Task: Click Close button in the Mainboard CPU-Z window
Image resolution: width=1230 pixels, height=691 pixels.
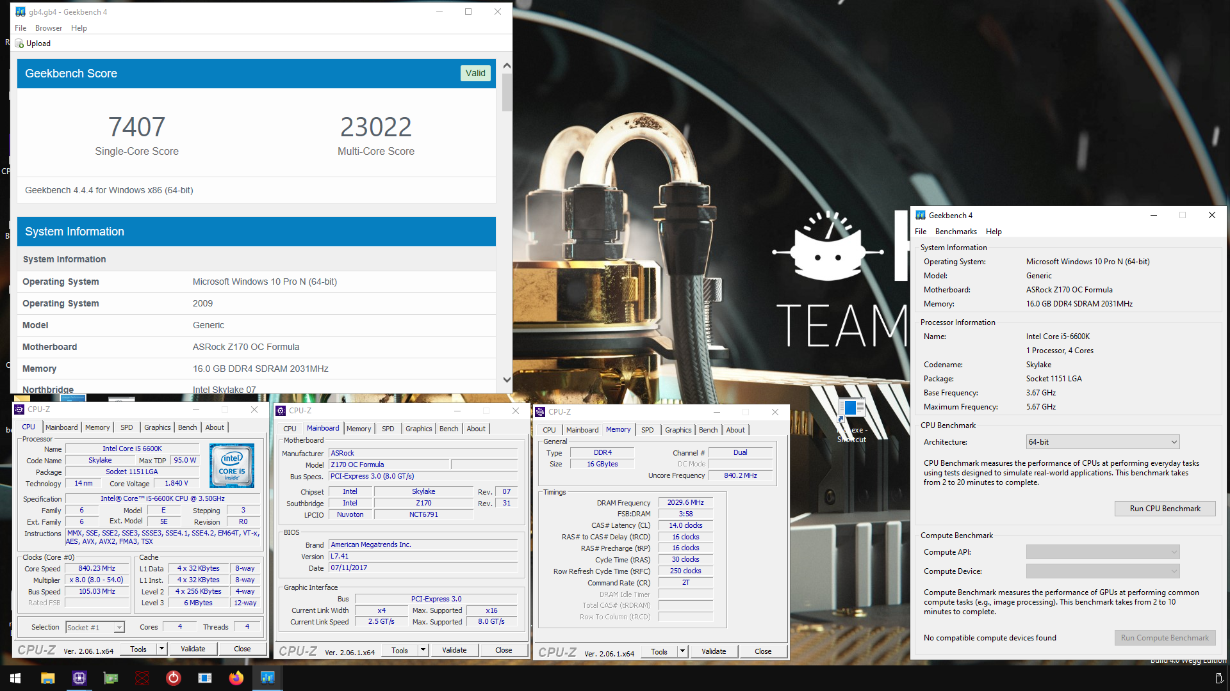Action: pos(504,650)
